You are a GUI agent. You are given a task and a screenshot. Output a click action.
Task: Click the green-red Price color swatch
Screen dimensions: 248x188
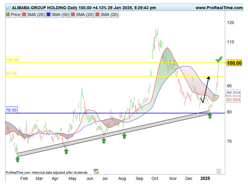tap(8, 15)
